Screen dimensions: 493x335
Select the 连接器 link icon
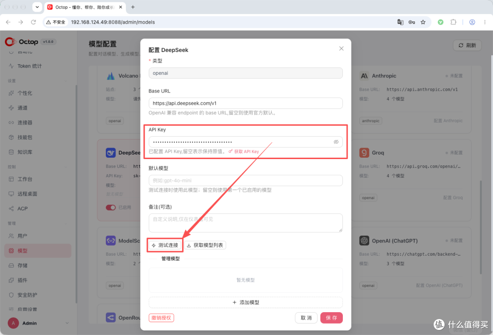click(11, 123)
